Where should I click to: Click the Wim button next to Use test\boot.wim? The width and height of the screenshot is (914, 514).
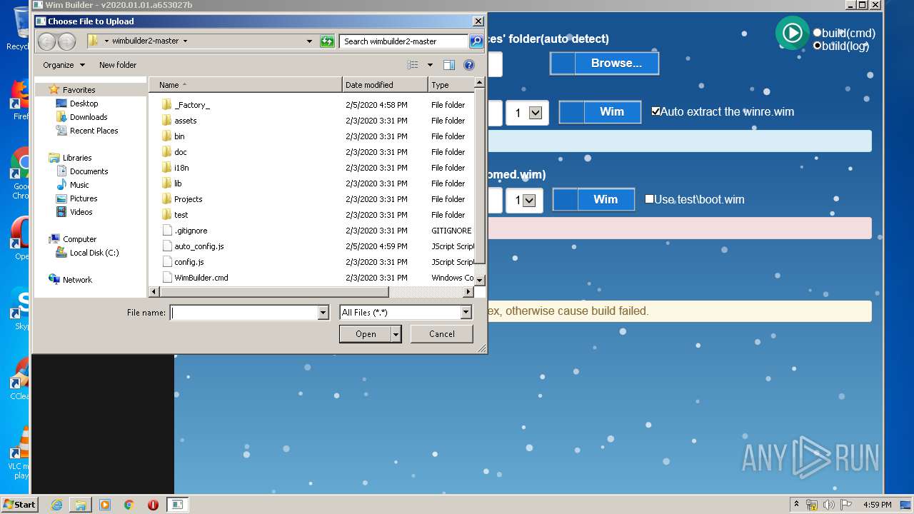pyautogui.click(x=594, y=199)
